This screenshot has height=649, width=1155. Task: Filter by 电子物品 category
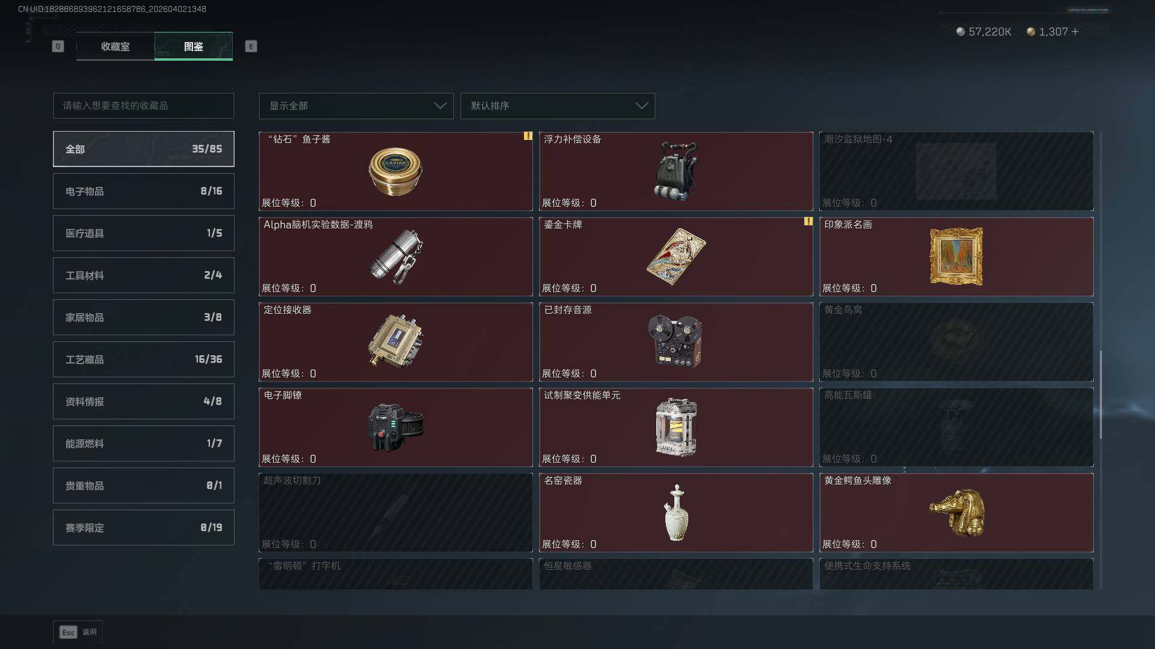[144, 191]
